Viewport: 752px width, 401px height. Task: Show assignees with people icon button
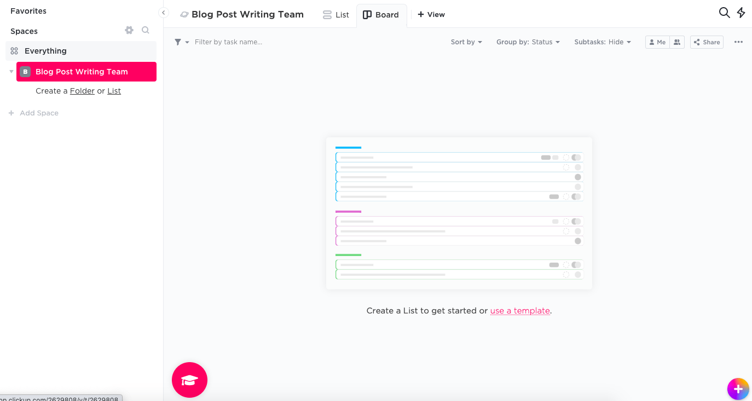pos(677,42)
